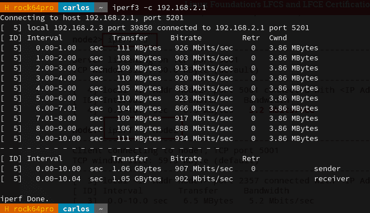Image resolution: width=370 pixels, height=213 pixels.
Task: Click the receiver label in summary
Action: [x=331, y=179]
